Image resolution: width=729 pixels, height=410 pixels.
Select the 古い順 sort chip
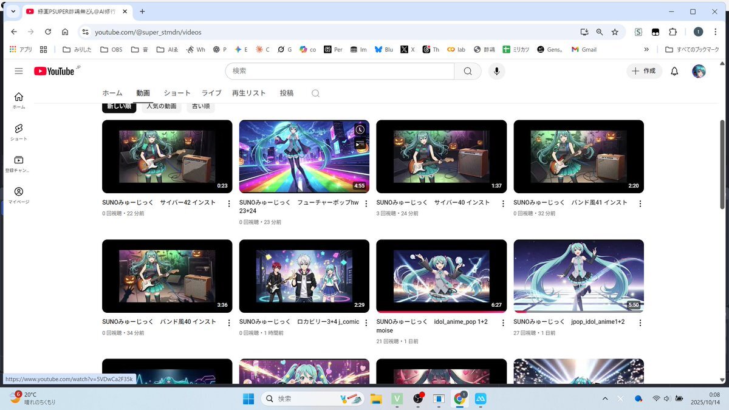point(200,106)
